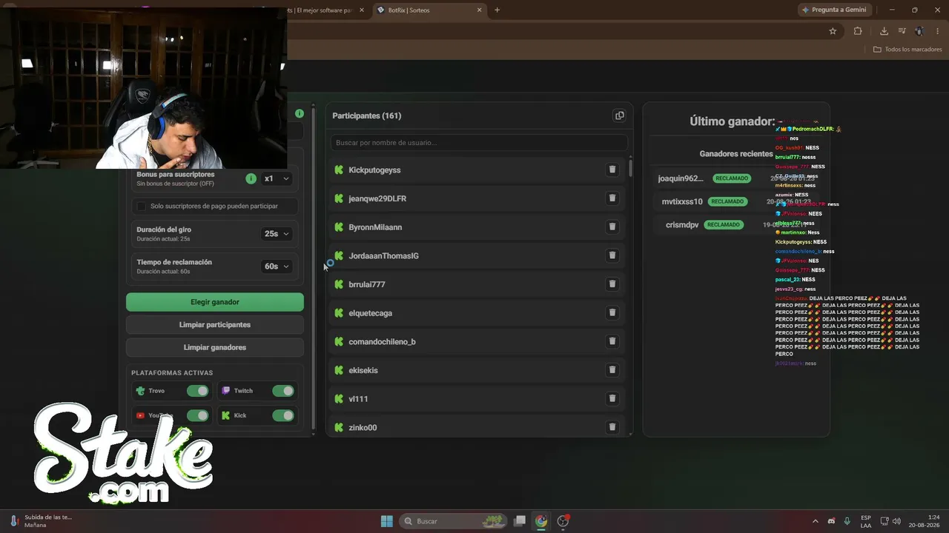Open the spin duration 25s dropdown

pyautogui.click(x=276, y=233)
